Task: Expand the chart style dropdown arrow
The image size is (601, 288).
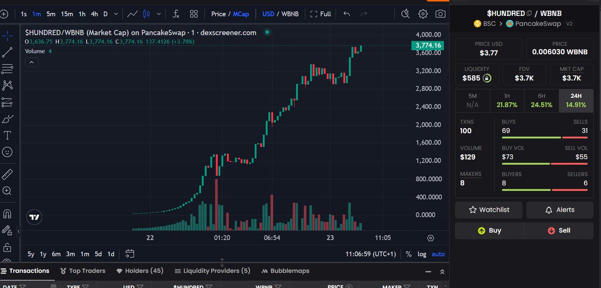Action: click(x=160, y=14)
